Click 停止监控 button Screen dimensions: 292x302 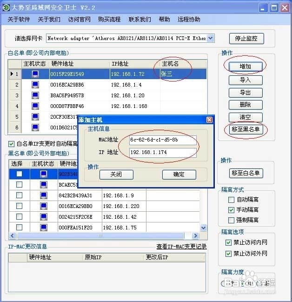pos(246,39)
